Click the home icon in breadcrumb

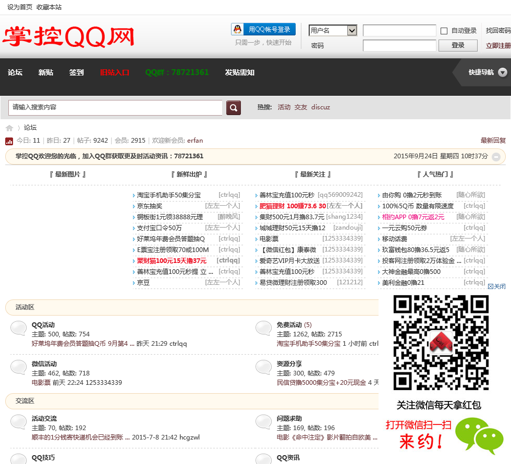tap(9, 128)
